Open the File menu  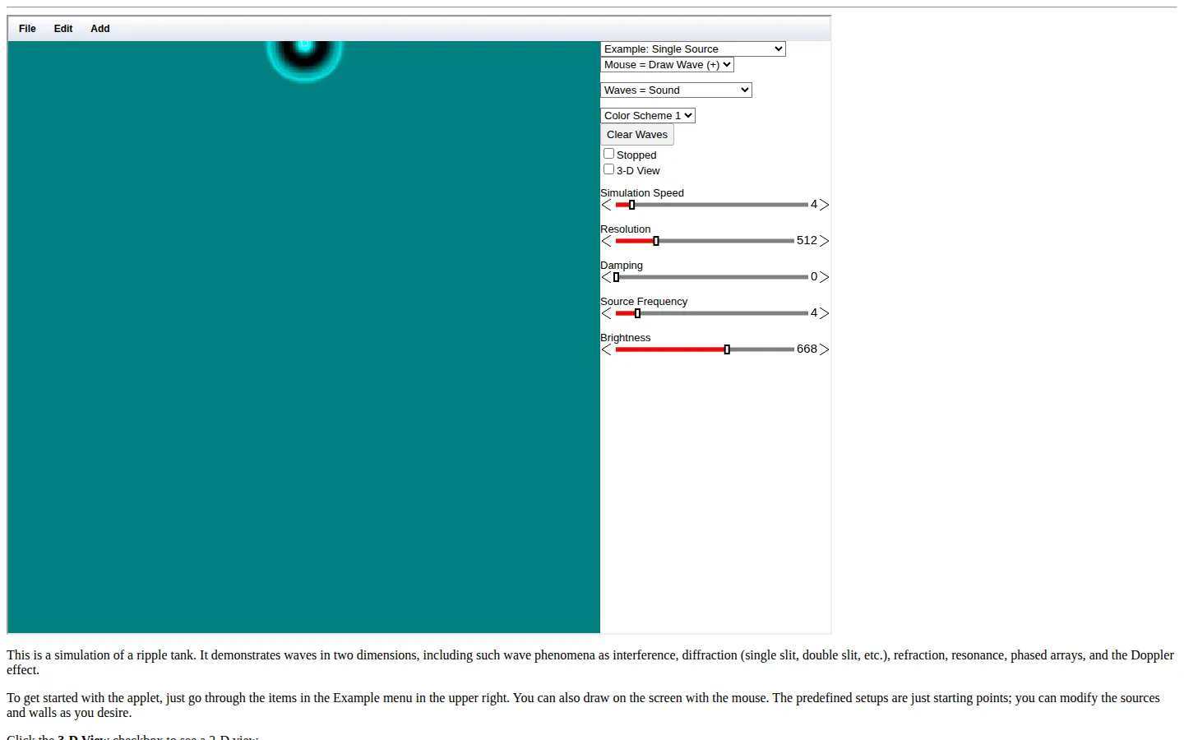click(x=27, y=29)
